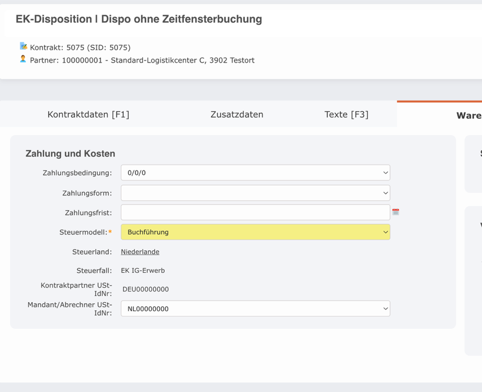482x392 pixels.
Task: Click the NL00000000 selected value
Action: tap(145, 308)
